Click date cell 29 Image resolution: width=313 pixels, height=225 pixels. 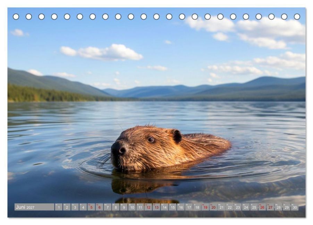[287, 207]
